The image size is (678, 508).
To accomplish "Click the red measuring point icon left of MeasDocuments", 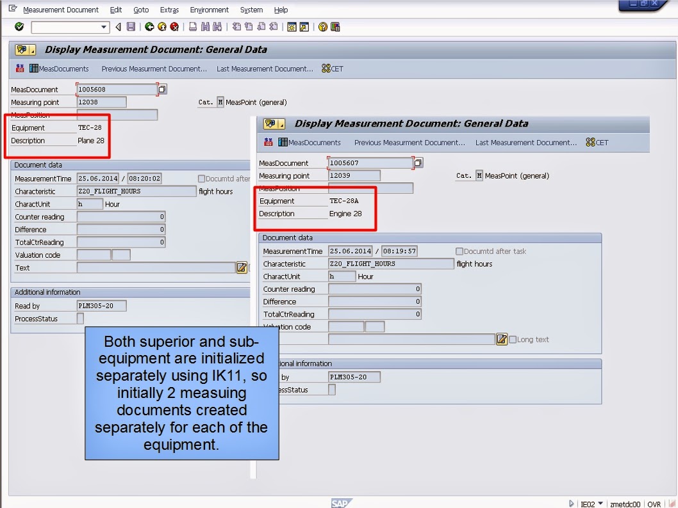I will (x=20, y=68).
